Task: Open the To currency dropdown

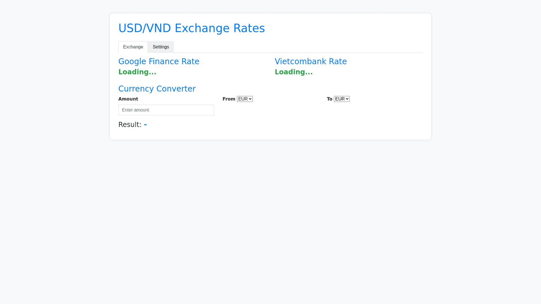Action: coord(342,99)
